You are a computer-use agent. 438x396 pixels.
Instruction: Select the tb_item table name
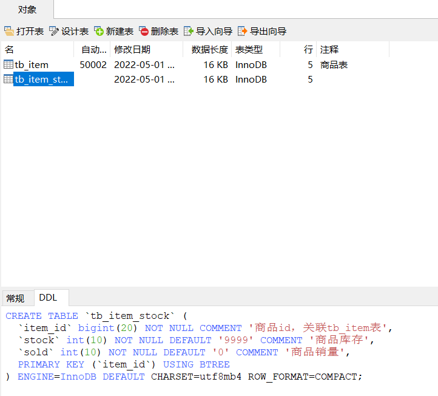(32, 65)
